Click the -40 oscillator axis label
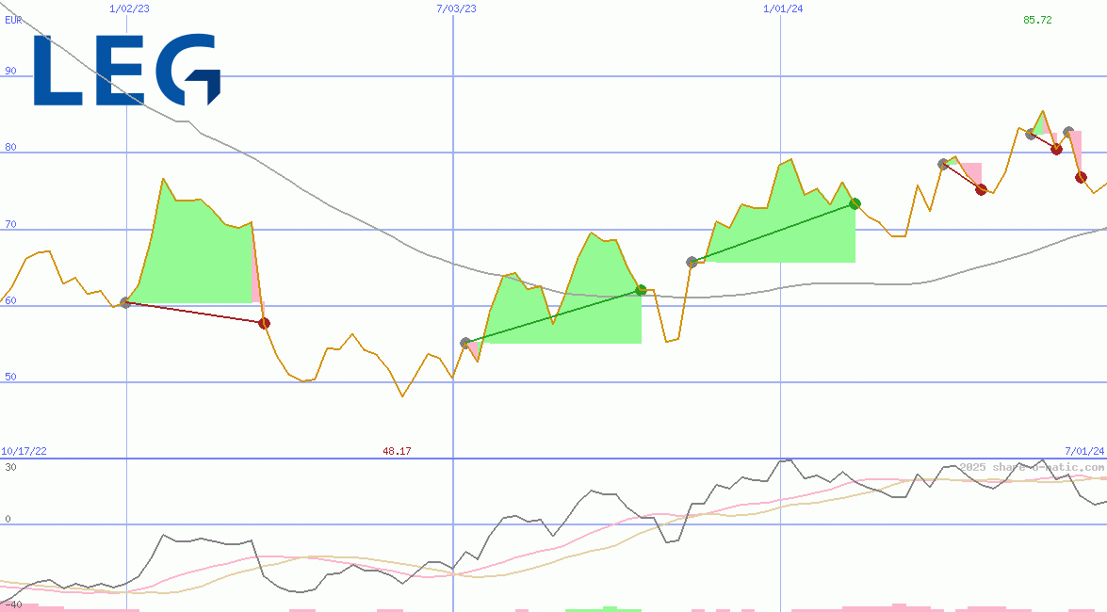 point(13,604)
